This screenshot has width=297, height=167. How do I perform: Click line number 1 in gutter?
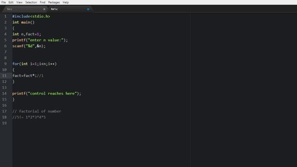coord(6,17)
